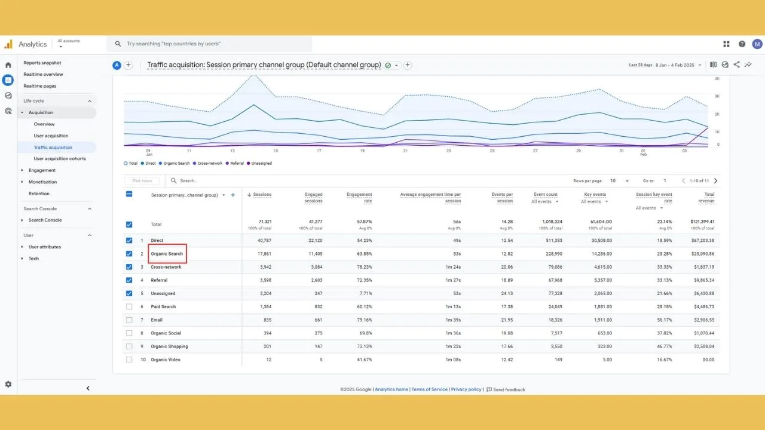Uncheck the Referral row checkbox

tap(129, 280)
